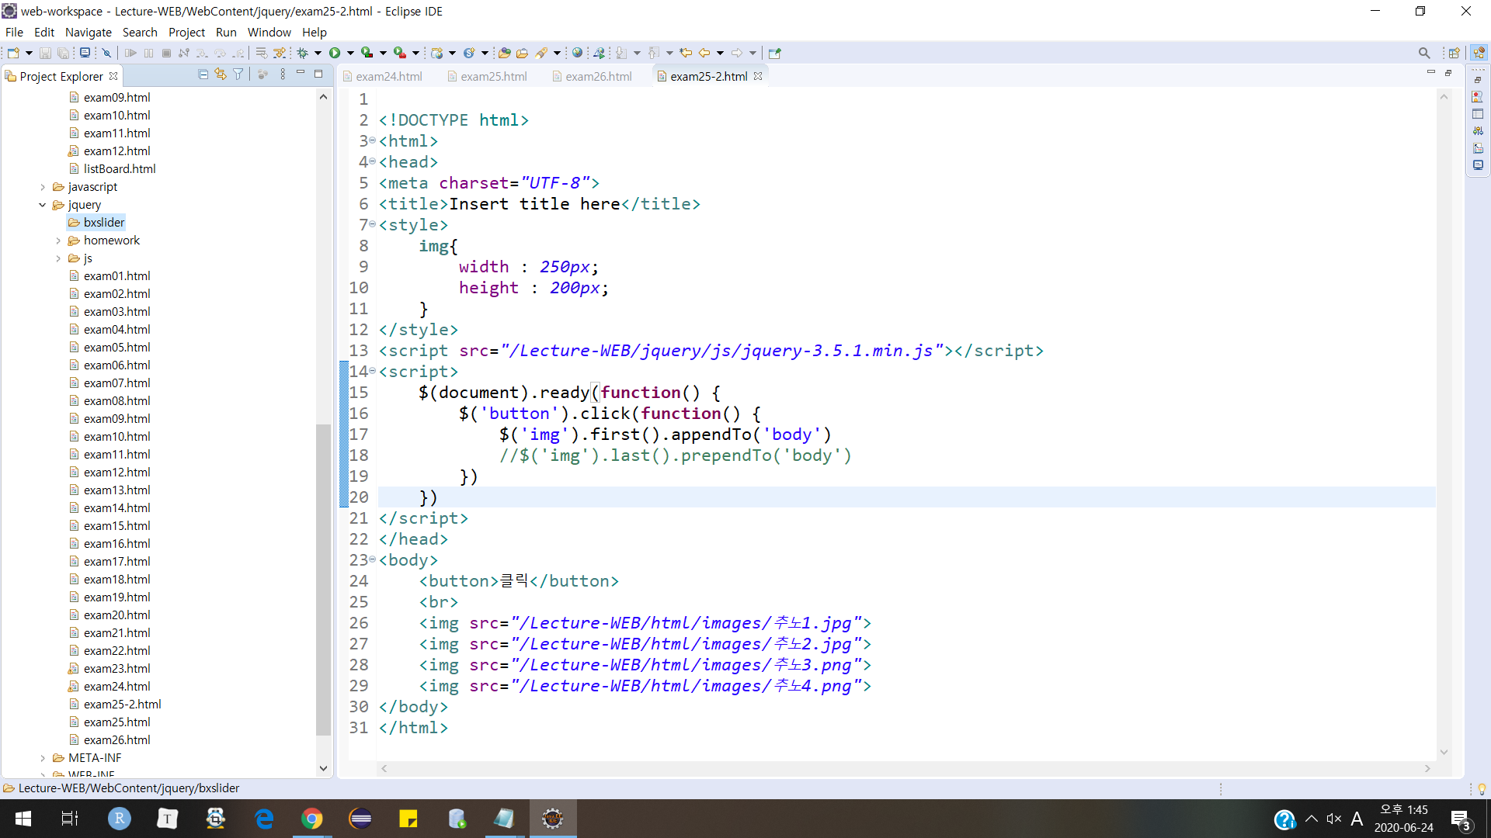Open Chrome from the Windows taskbar

click(312, 819)
